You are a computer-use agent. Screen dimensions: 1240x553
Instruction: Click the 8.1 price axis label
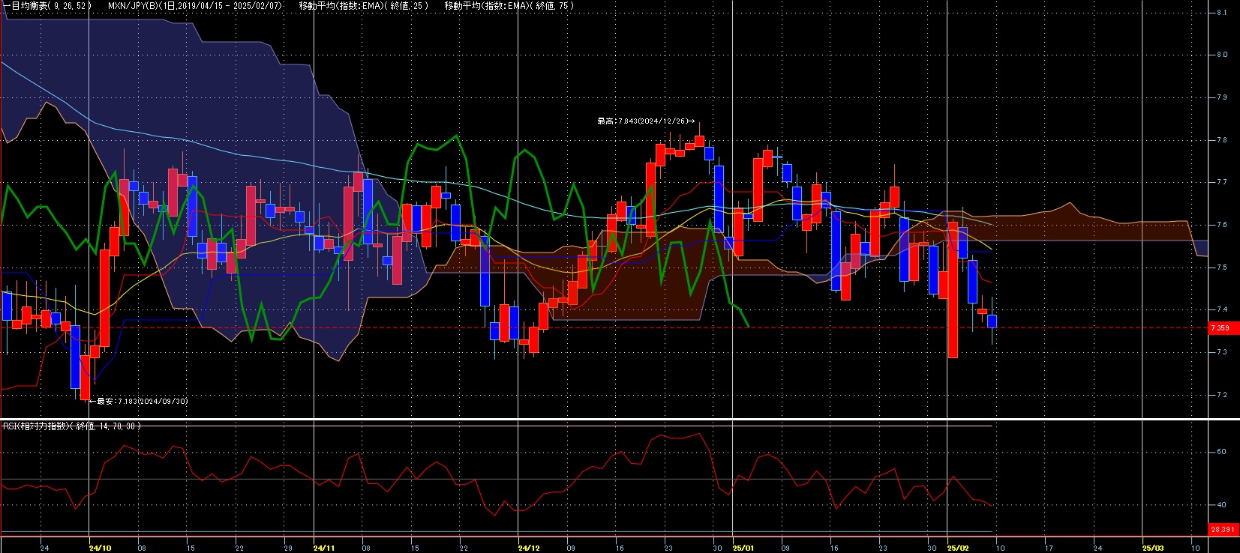point(1222,13)
